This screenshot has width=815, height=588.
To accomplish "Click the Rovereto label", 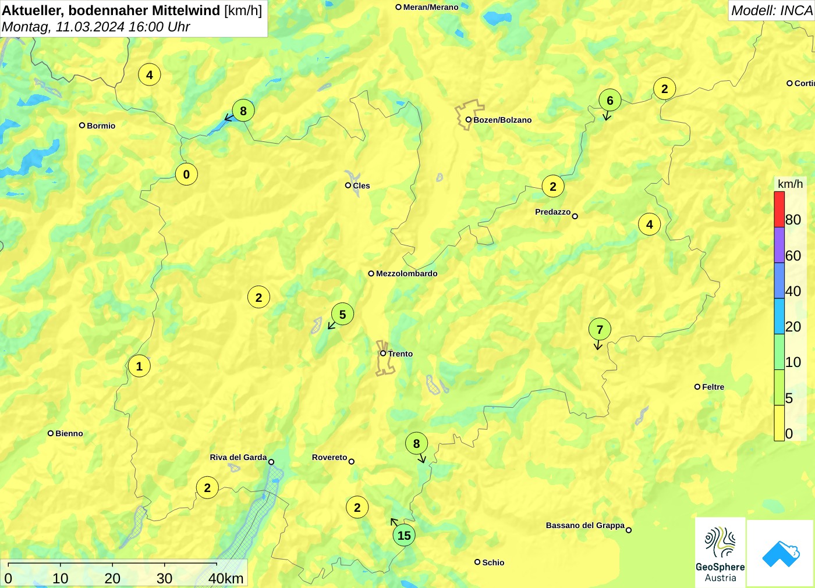I will pyautogui.click(x=329, y=457).
